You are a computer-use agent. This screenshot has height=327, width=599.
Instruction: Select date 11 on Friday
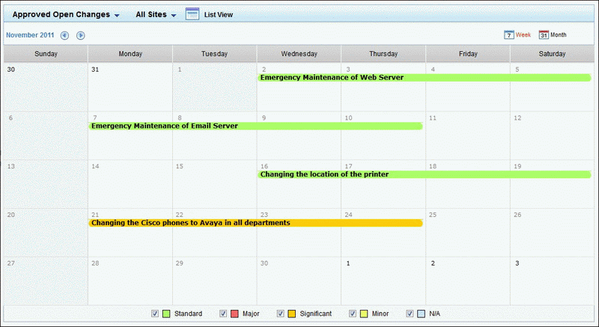point(433,118)
